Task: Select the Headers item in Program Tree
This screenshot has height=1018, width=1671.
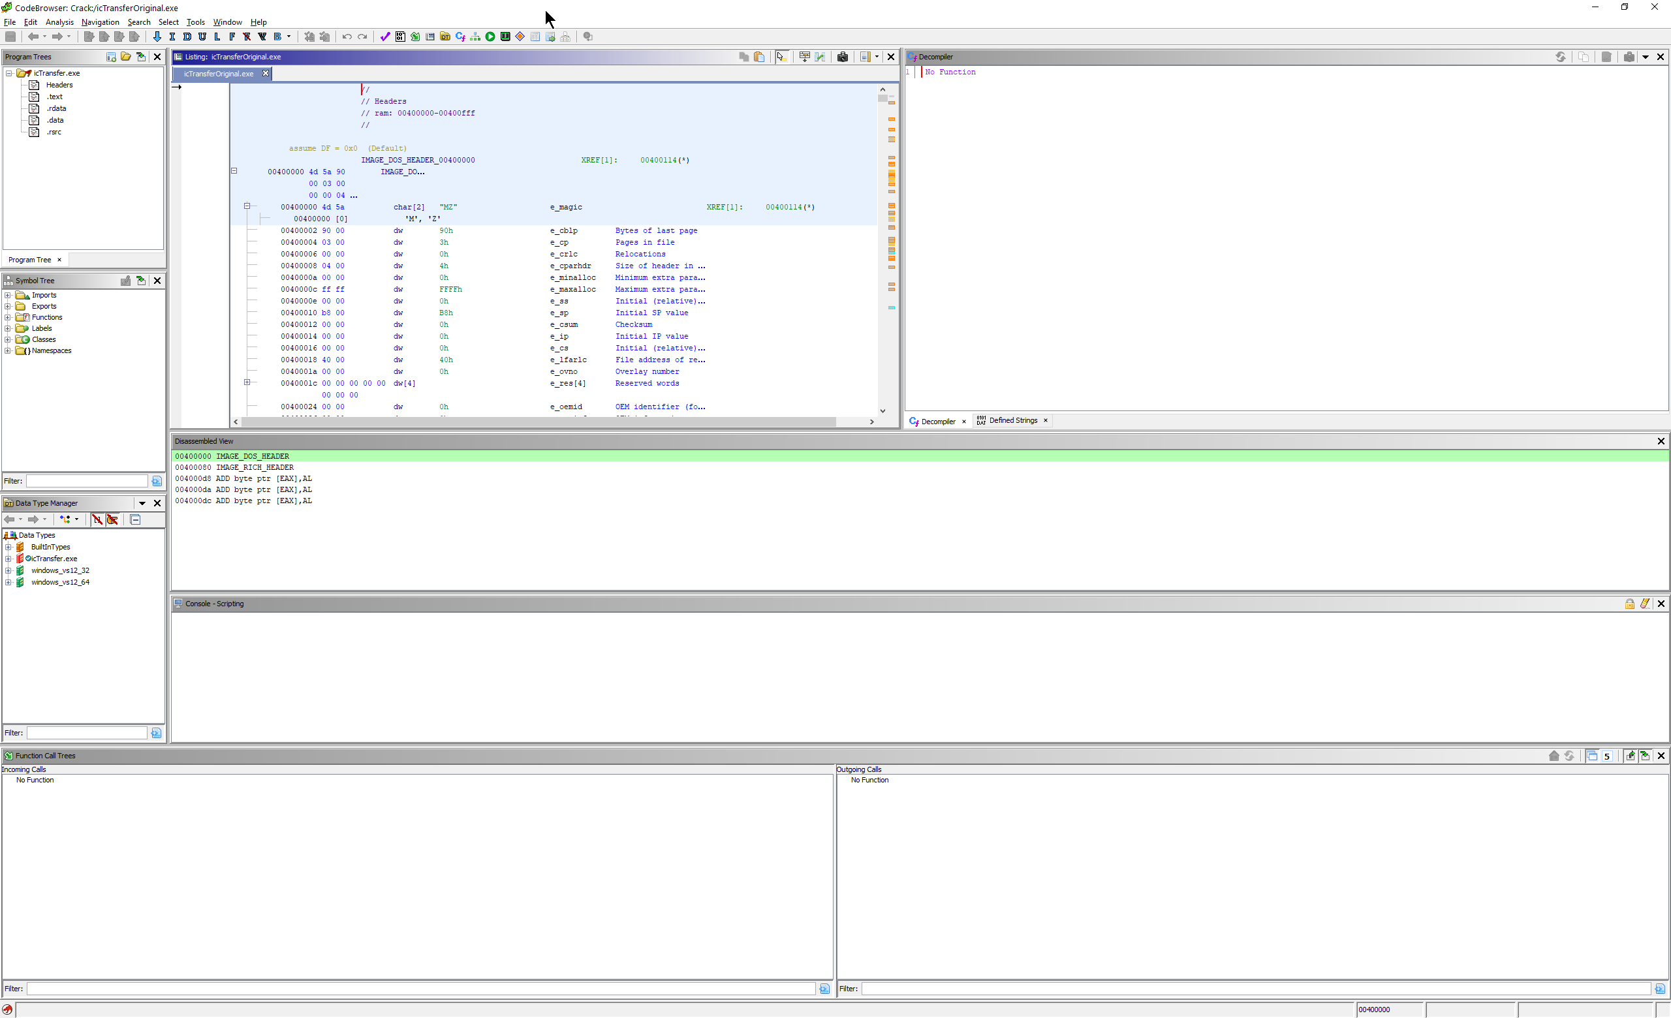Action: click(x=58, y=85)
